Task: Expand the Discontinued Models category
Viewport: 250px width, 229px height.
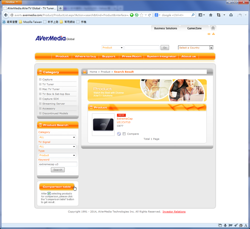Action: [x=40, y=113]
